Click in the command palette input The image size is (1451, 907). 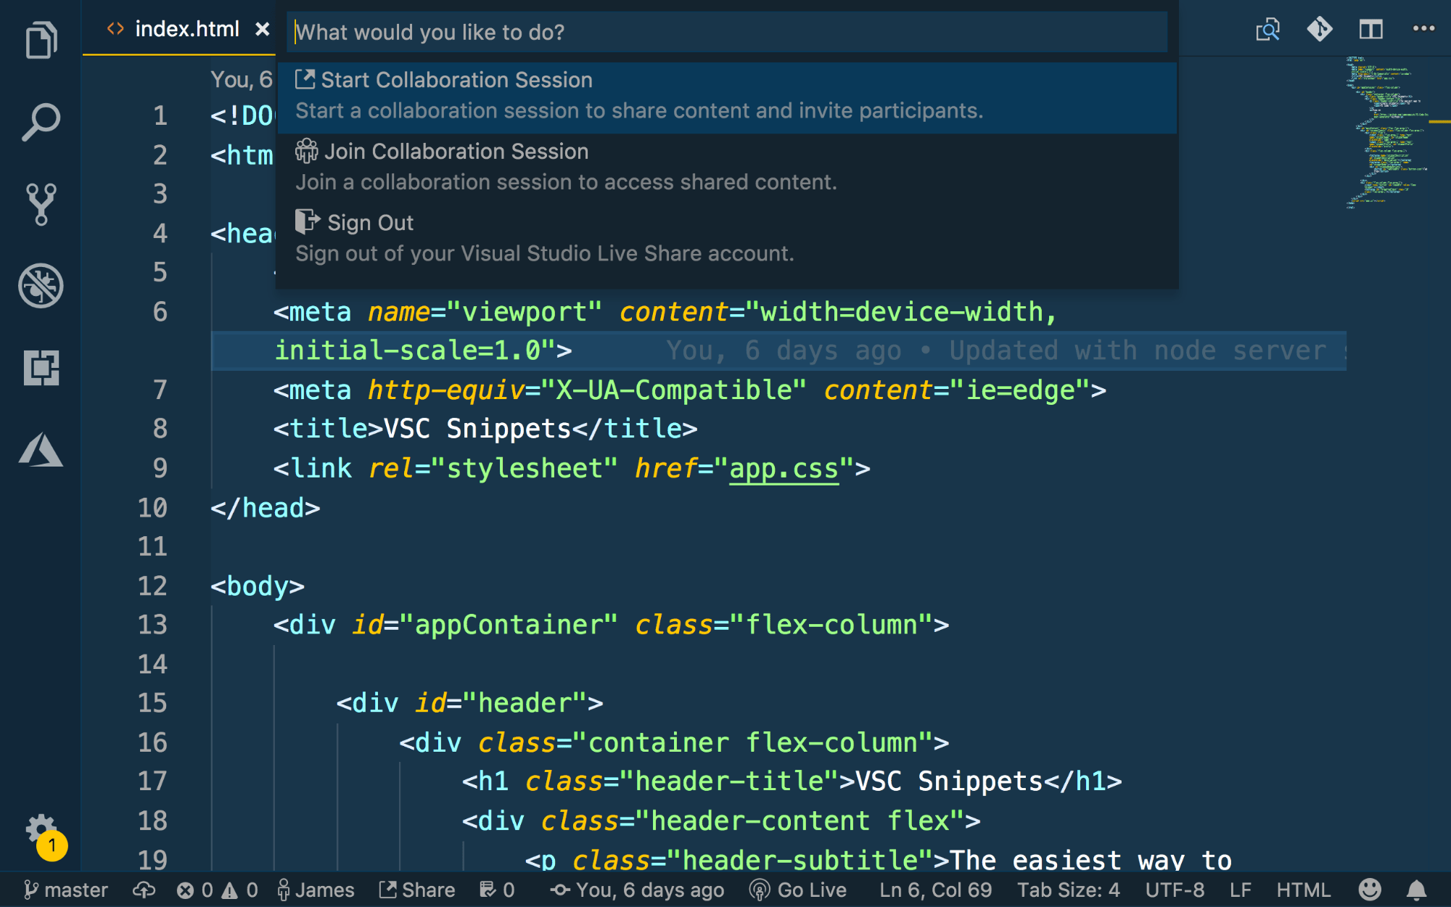point(725,33)
